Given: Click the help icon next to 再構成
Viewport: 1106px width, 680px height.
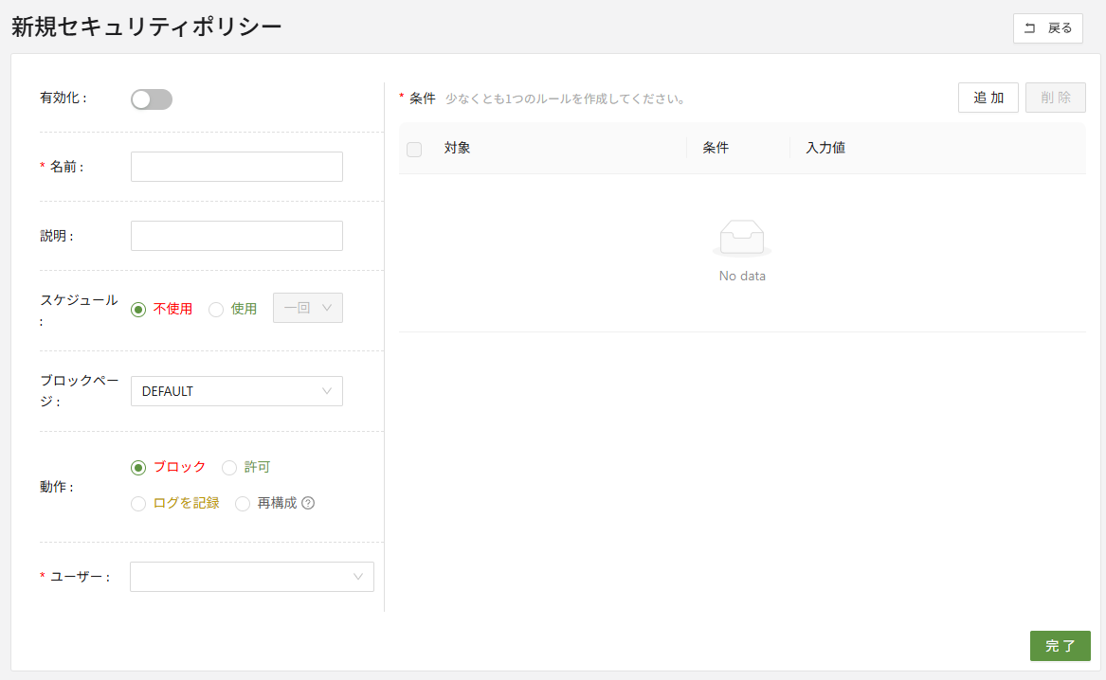Looking at the screenshot, I should pos(308,503).
